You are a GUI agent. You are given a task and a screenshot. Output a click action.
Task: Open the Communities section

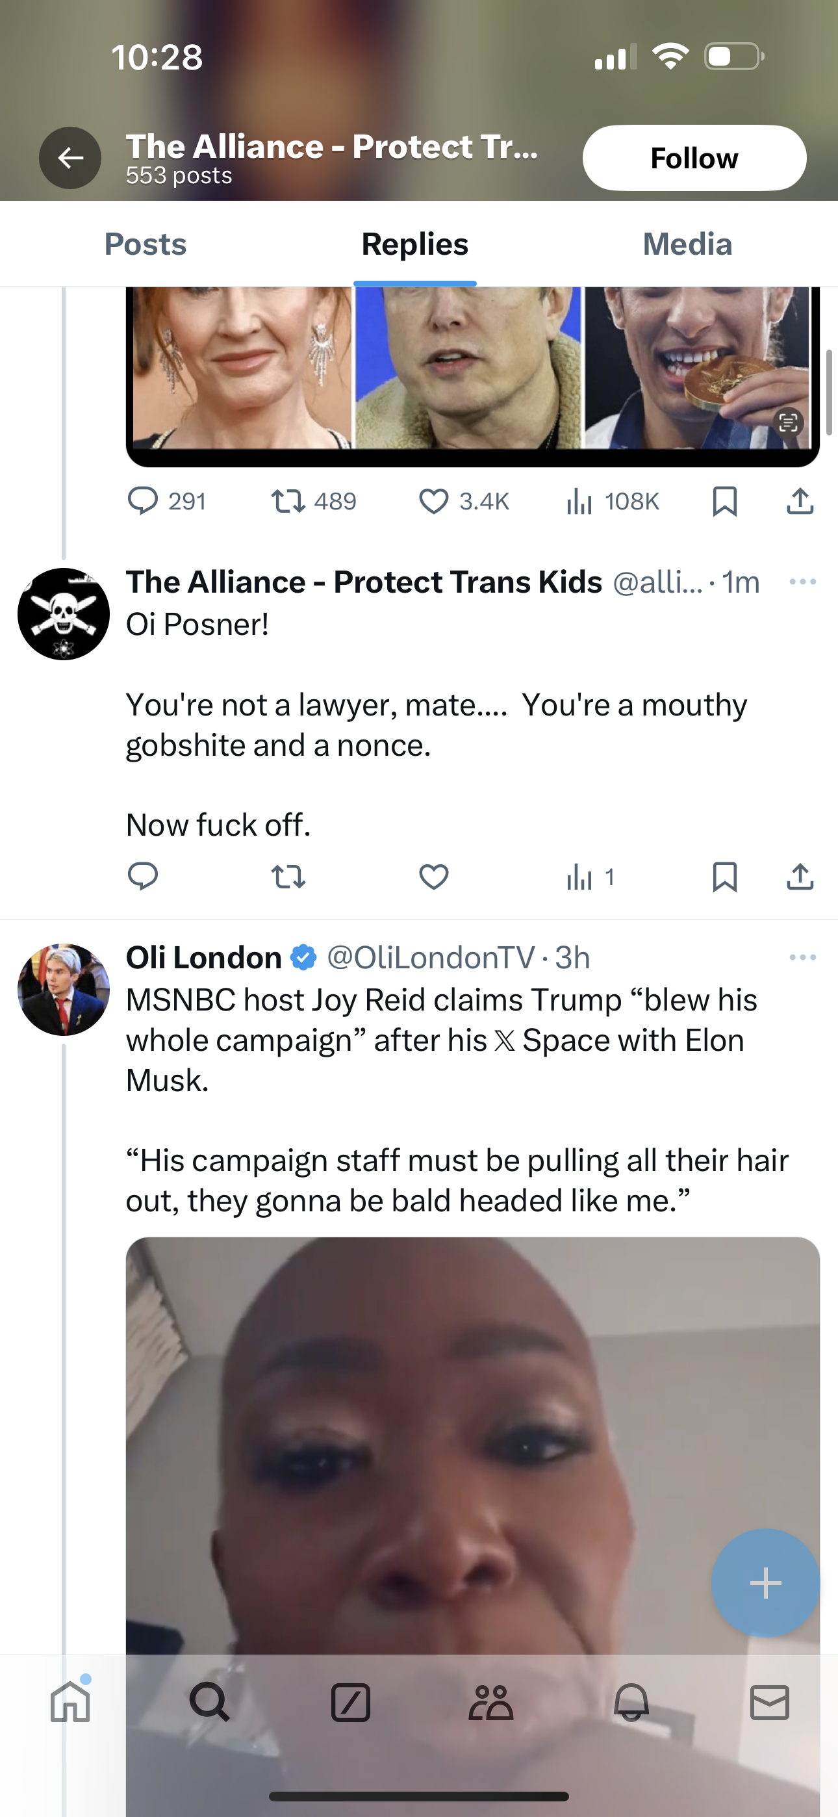[x=490, y=1703]
